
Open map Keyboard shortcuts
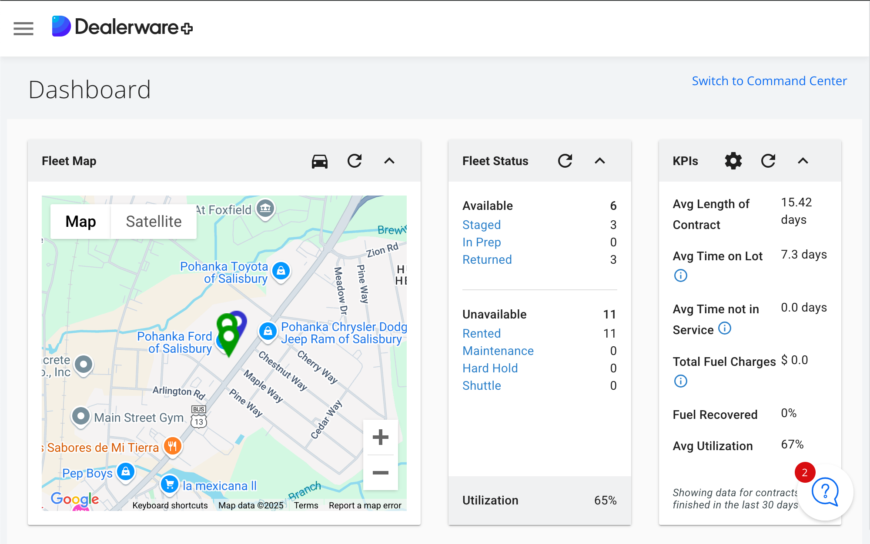(170, 505)
